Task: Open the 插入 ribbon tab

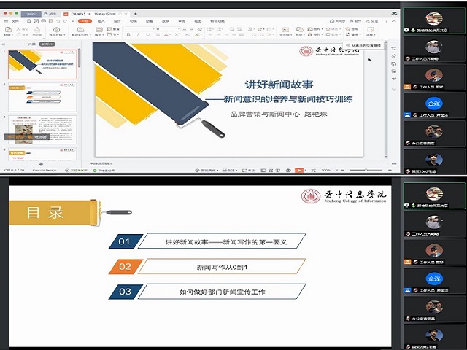Action: point(101,21)
